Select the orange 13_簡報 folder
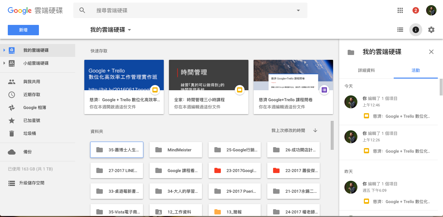This screenshot has width=443, height=217. (x=235, y=211)
